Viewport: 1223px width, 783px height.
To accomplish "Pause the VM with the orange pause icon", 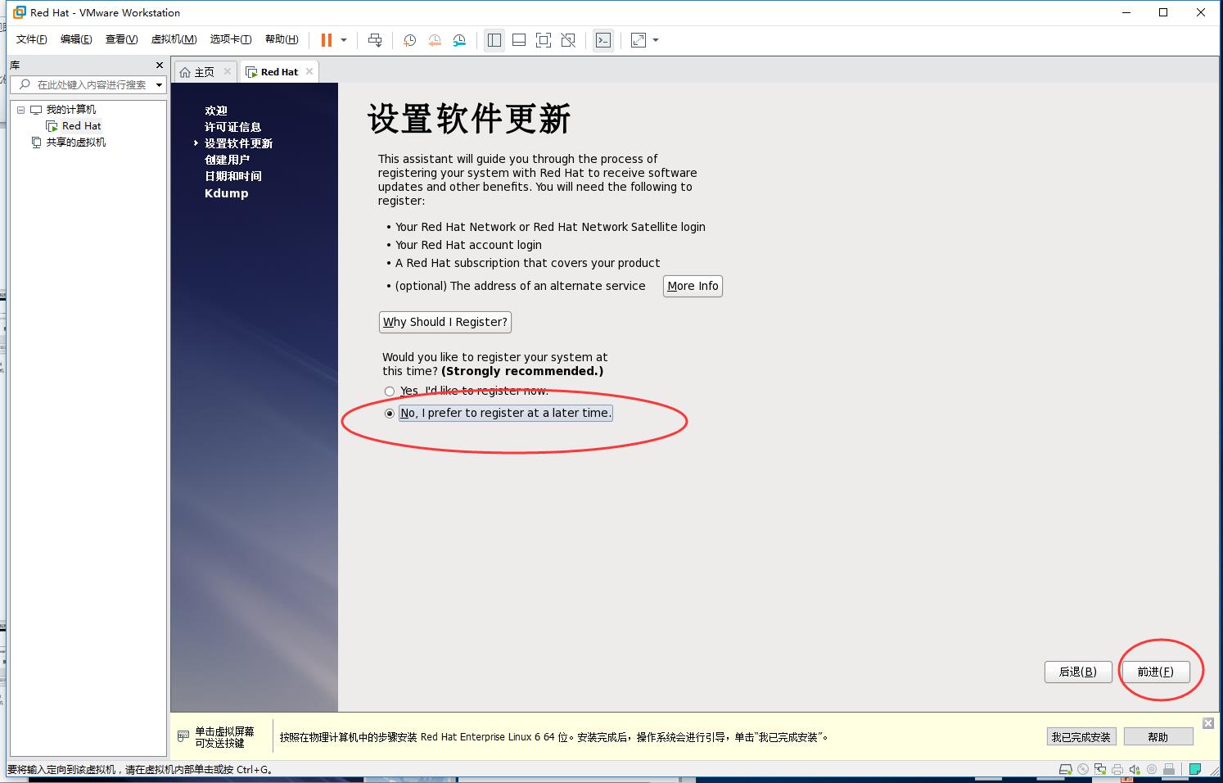I will point(327,40).
